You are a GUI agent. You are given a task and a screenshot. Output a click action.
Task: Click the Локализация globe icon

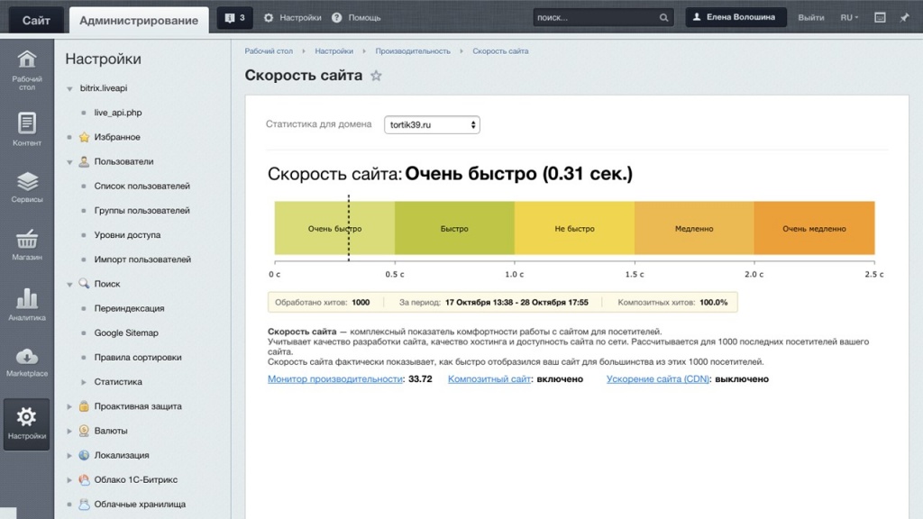84,455
